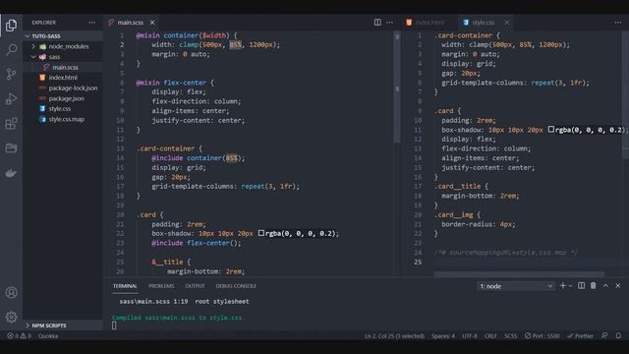
Task: Close the main.scss tab
Action: (x=152, y=23)
